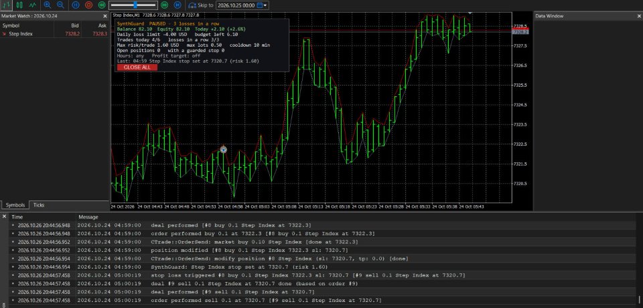Zoom in on the chart
This screenshot has height=308, width=643.
tap(47, 5)
